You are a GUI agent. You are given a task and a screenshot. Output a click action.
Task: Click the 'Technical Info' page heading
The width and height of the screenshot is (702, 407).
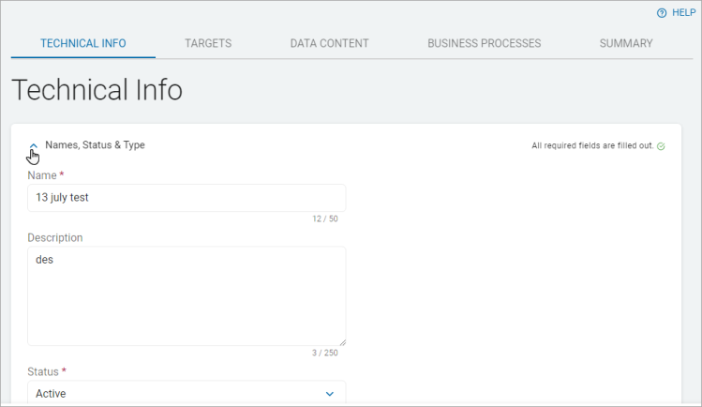point(97,91)
